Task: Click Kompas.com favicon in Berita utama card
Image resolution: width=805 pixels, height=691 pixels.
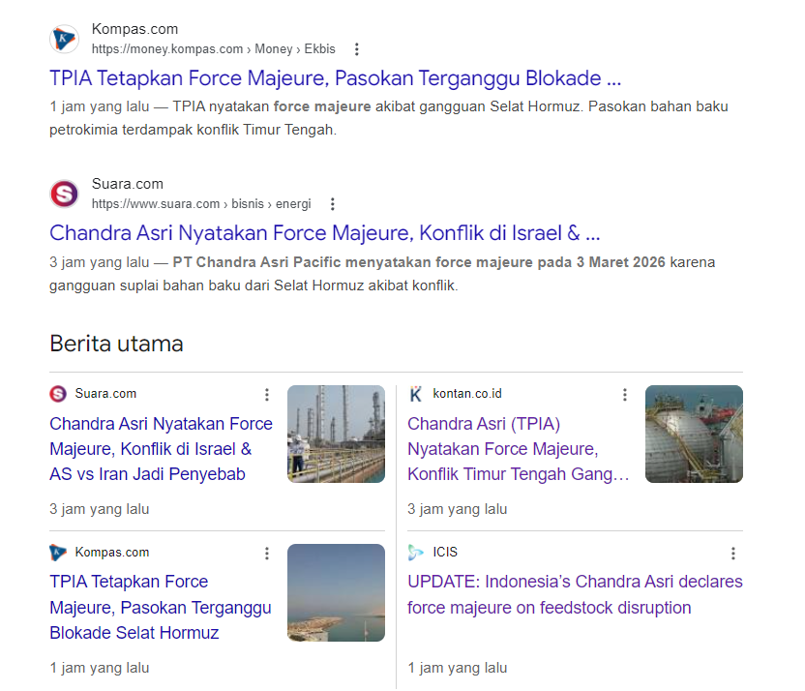Action: pyautogui.click(x=58, y=553)
